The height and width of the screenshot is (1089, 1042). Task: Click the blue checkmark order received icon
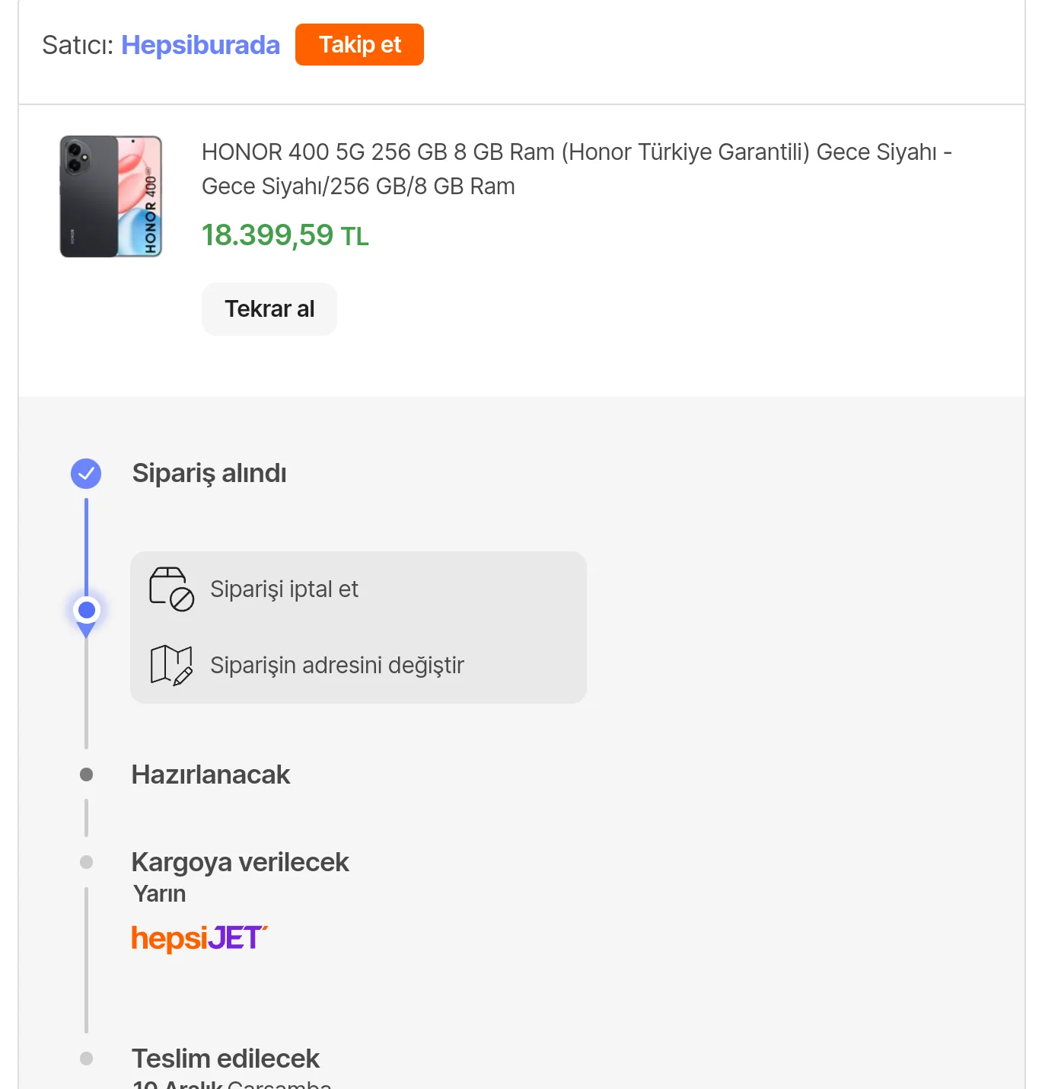(86, 474)
